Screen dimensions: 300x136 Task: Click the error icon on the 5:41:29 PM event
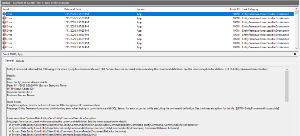(4, 35)
